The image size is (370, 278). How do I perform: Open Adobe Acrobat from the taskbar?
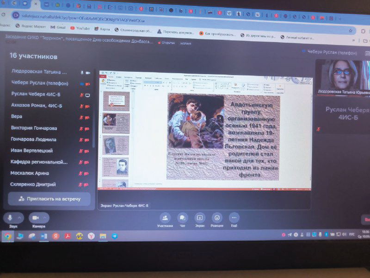[68, 236]
